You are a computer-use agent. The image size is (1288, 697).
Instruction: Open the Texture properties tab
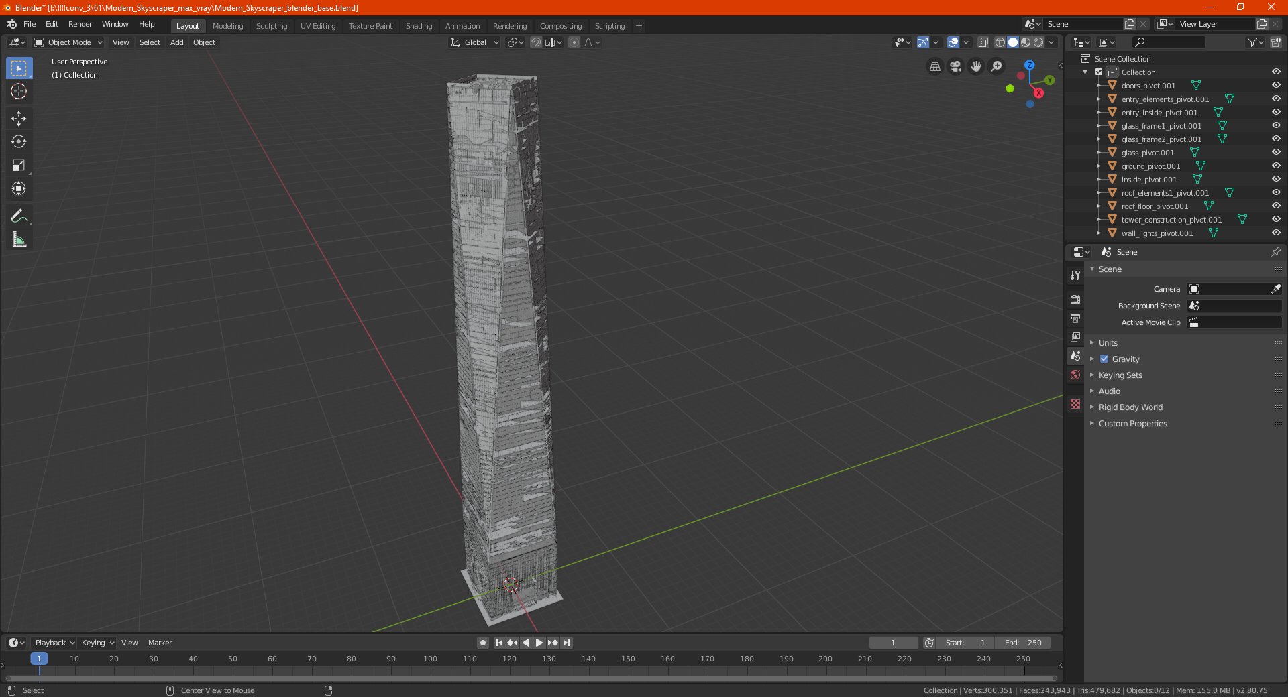1075,404
